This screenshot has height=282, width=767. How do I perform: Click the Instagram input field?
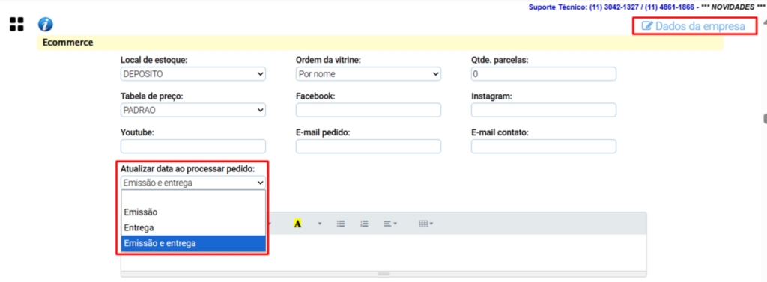pyautogui.click(x=544, y=111)
